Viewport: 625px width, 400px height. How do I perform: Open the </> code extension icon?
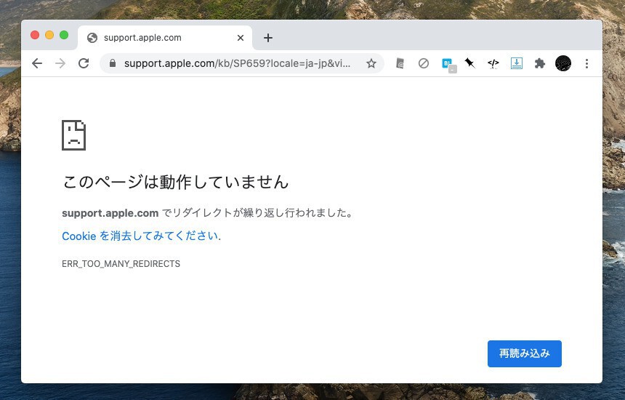493,63
